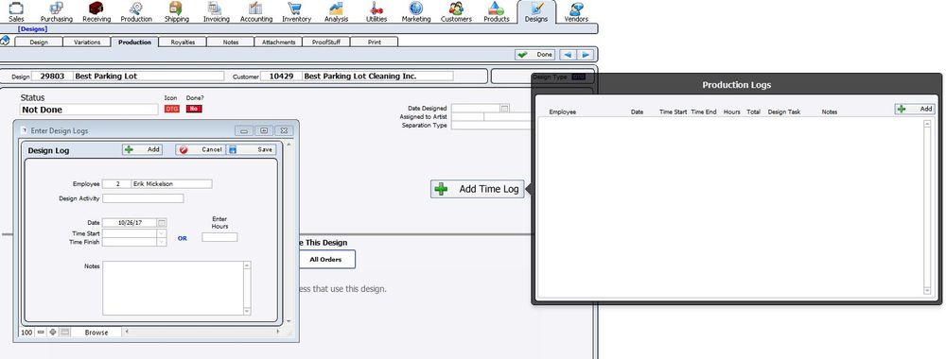Viewport: 946px width, 359px height.
Task: Click the Design Activity input field
Action: 143,198
